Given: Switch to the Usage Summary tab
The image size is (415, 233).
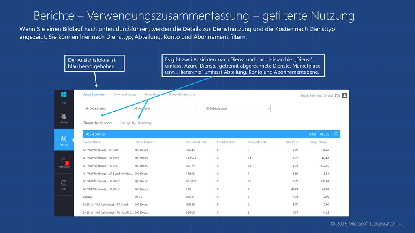Looking at the screenshot, I should point(94,95).
